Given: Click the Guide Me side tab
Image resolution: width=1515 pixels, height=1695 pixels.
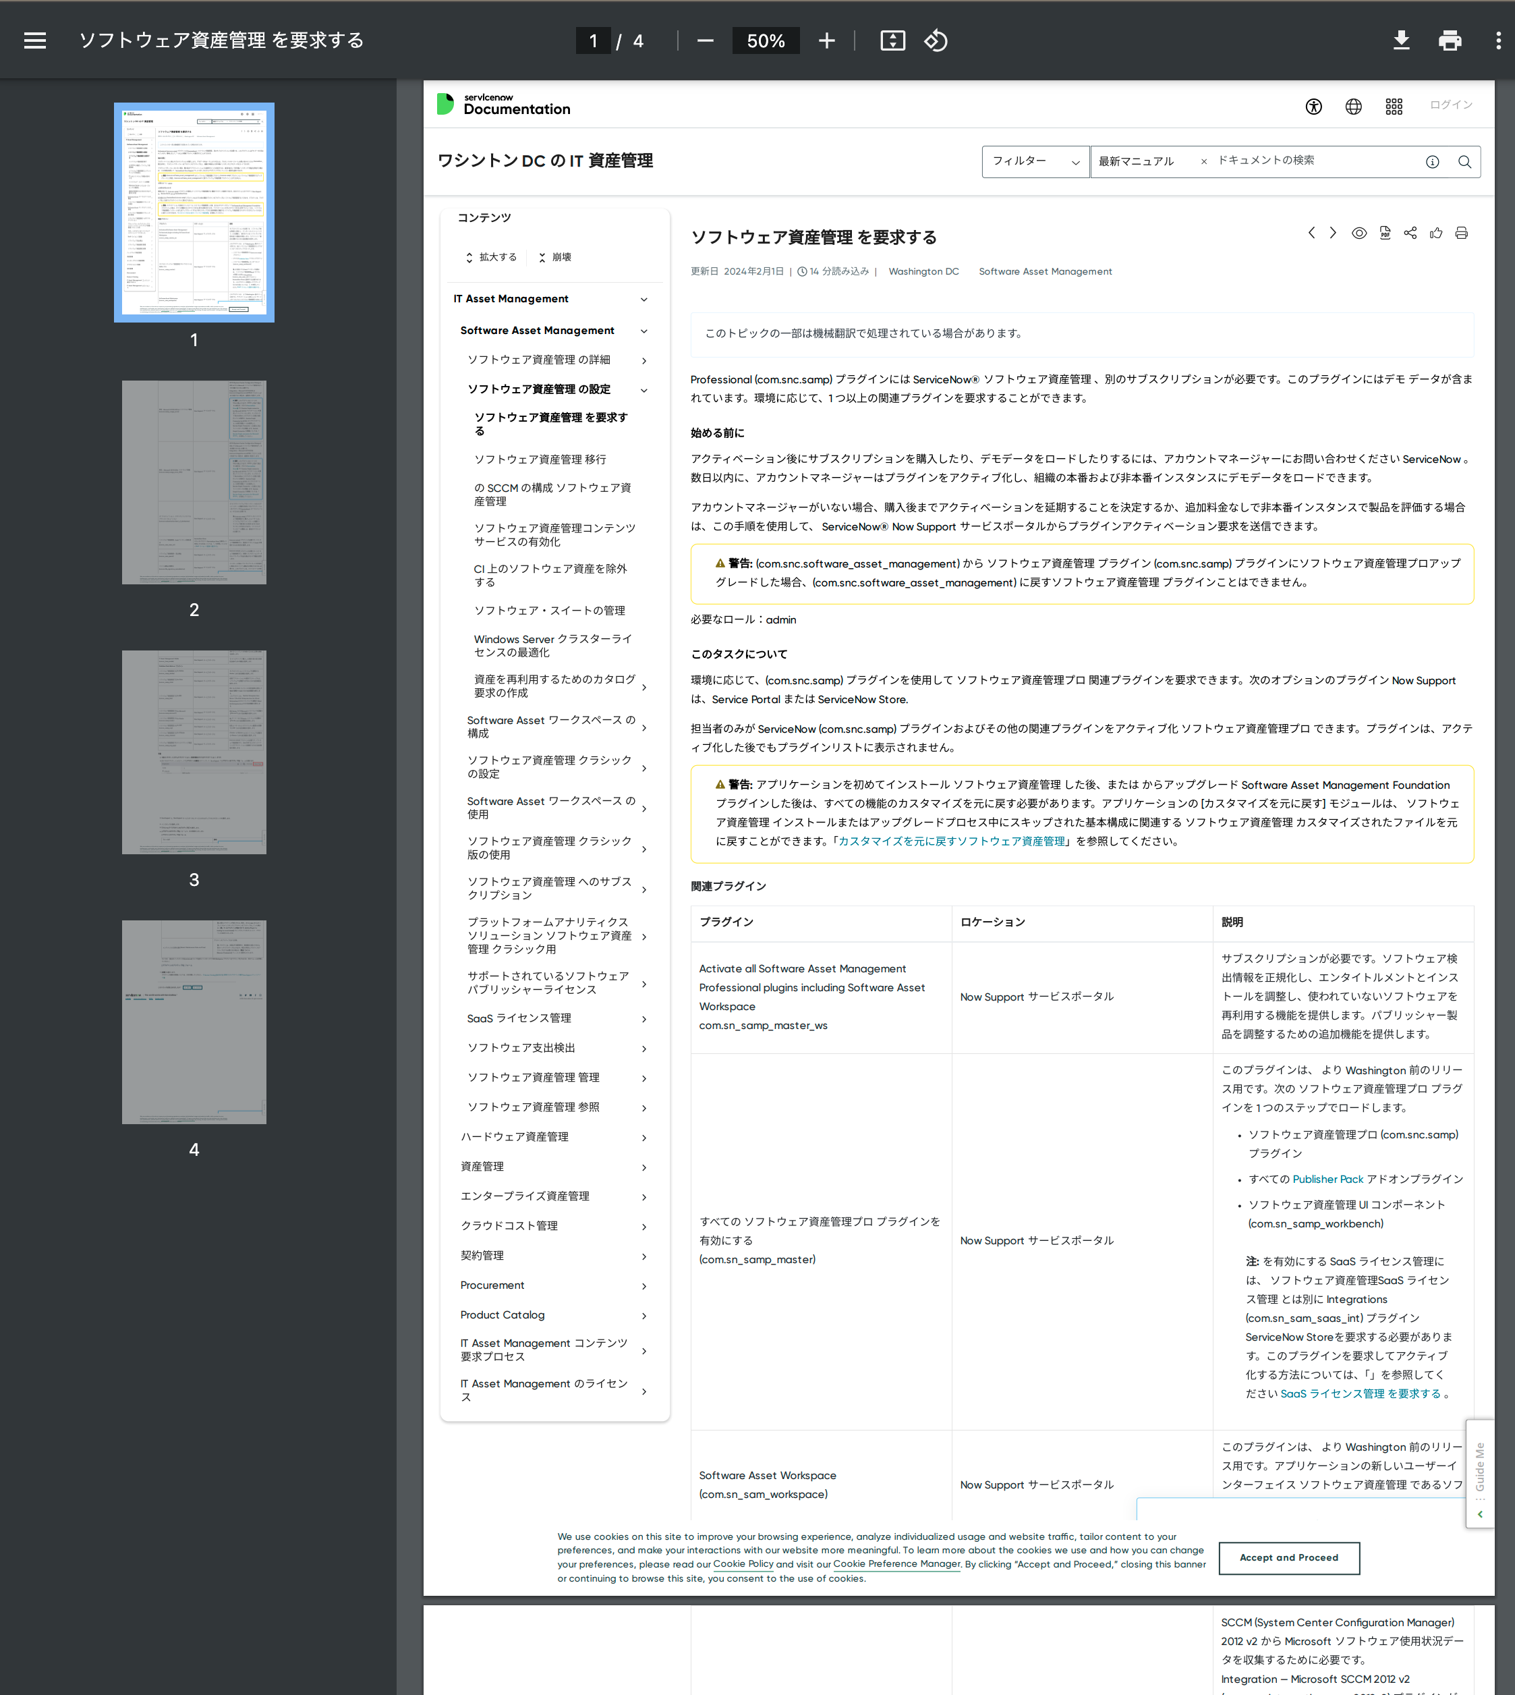Looking at the screenshot, I should pyautogui.click(x=1479, y=1474).
